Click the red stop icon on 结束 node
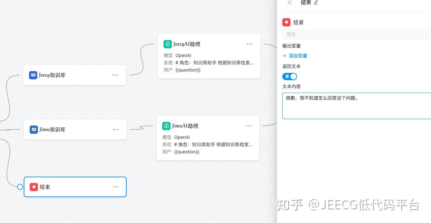 34,187
